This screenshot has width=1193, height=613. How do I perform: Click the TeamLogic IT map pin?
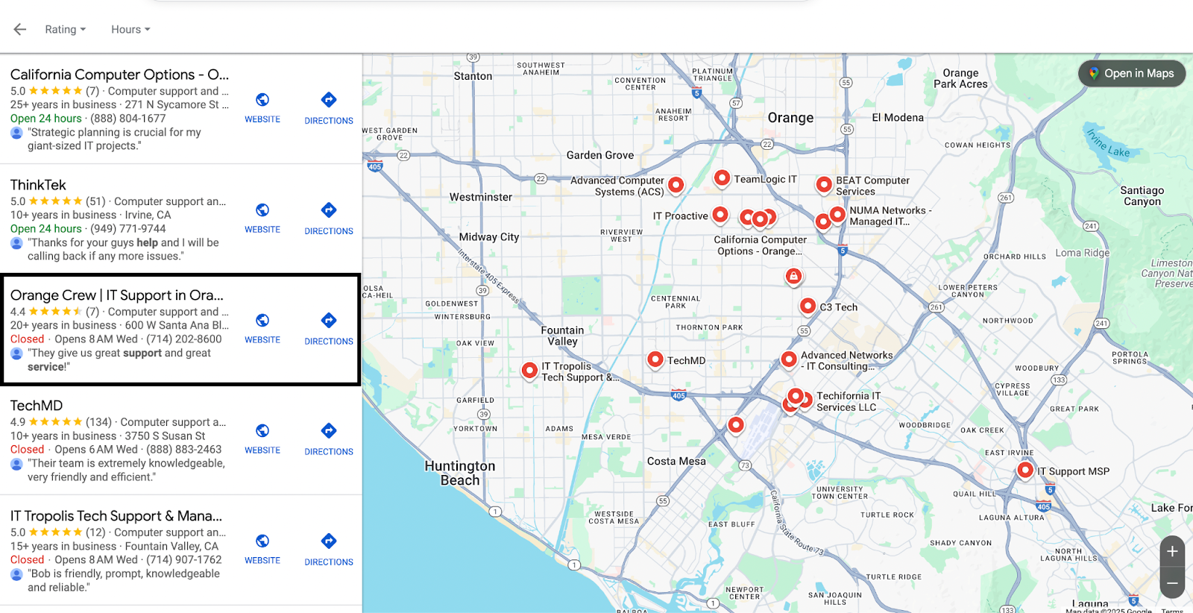(722, 178)
